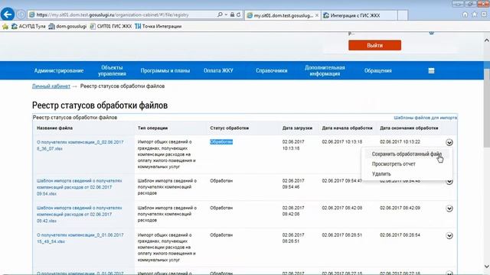Click the page scrollbar down arrow
This screenshot has width=490, height=275.
tap(487, 267)
